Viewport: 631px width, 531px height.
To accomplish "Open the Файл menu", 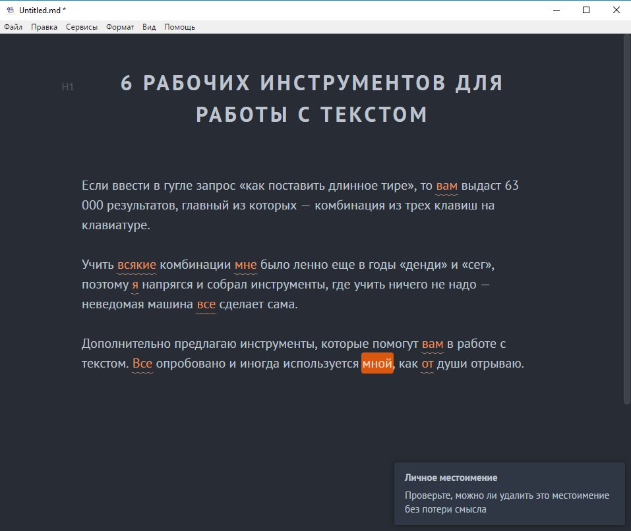I will 13,27.
